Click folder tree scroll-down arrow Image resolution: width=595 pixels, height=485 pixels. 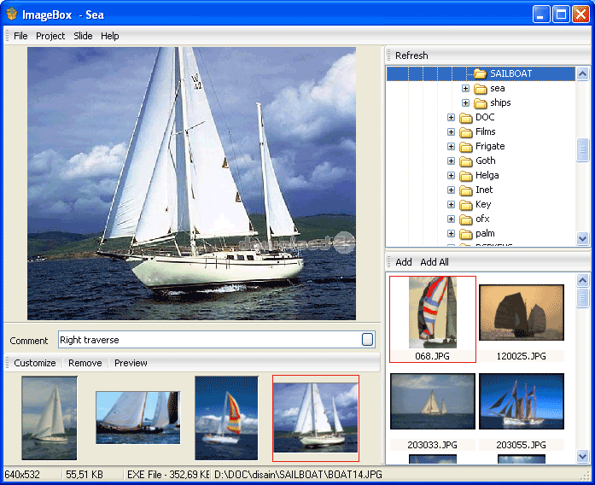point(582,239)
